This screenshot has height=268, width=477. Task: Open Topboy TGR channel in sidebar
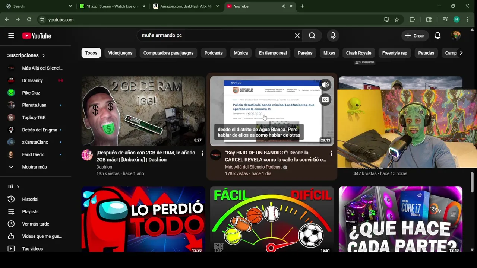35,117
